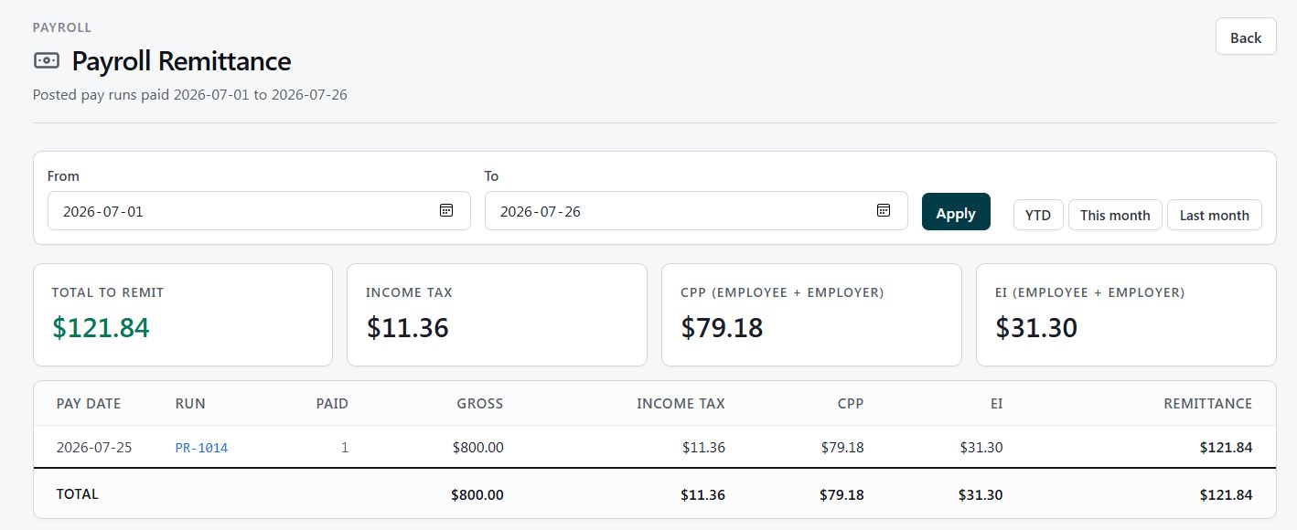Click the GROSS column header
Screen dimensions: 1297x530
pos(480,403)
